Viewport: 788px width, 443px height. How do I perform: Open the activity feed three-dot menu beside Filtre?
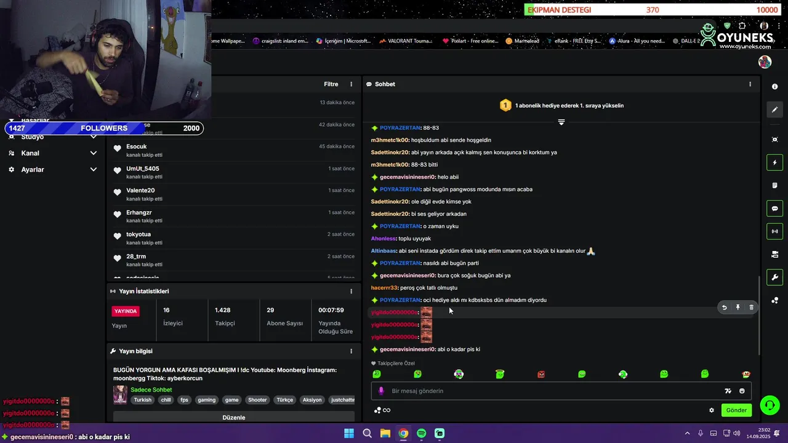pos(352,84)
